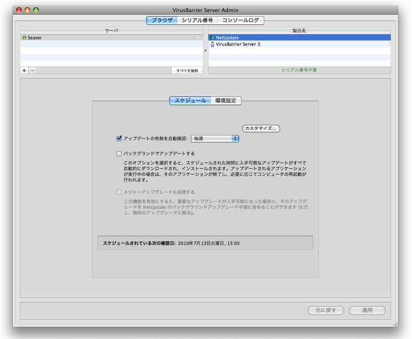
Task: Remove server with the minus button
Action: (x=33, y=70)
